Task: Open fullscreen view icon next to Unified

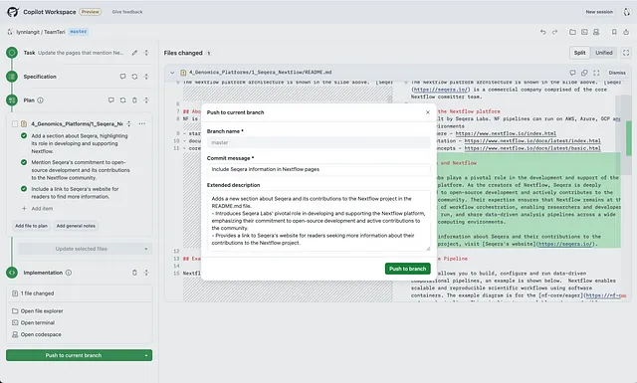Action: (x=626, y=53)
